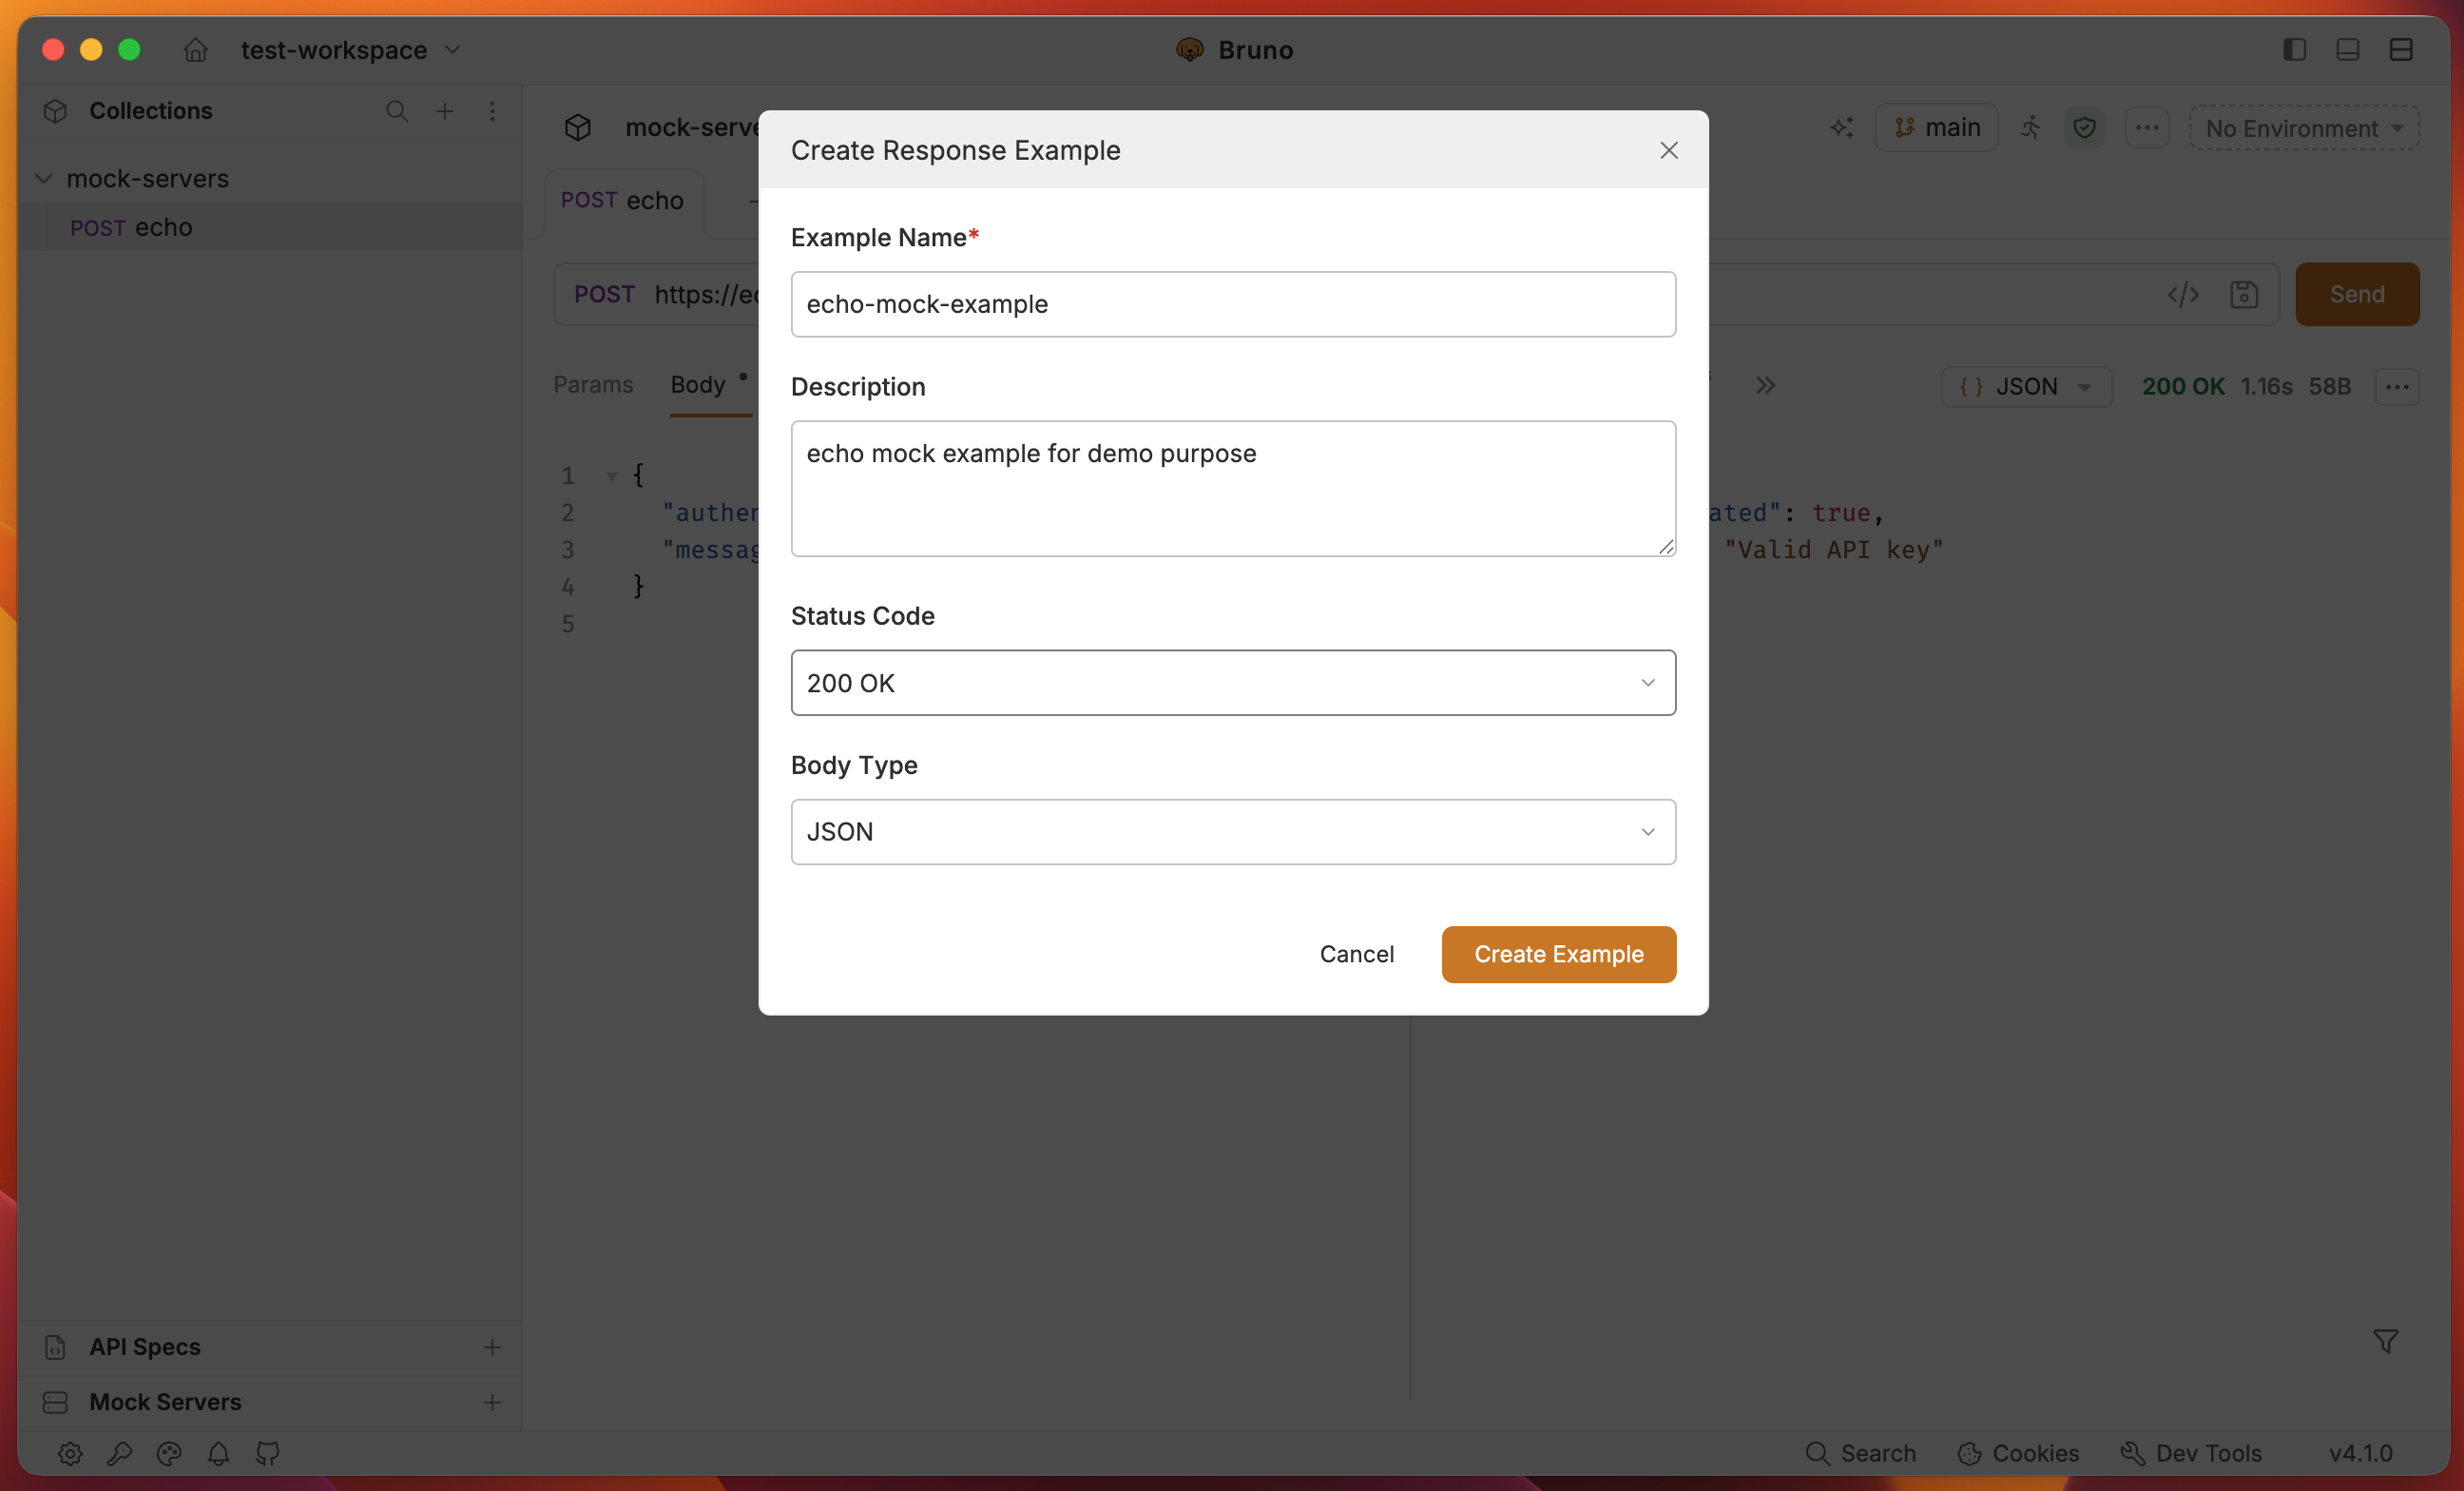Click the Collections header cube icon

pos(55,111)
